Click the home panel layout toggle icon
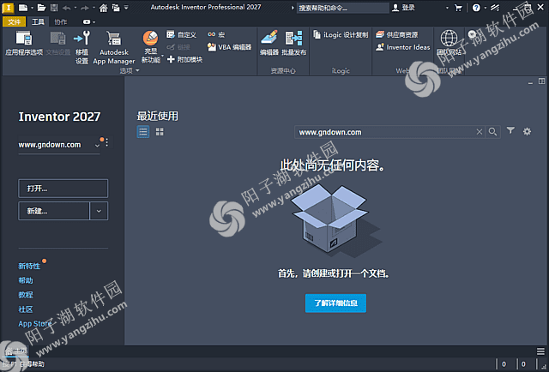 [x=541, y=81]
